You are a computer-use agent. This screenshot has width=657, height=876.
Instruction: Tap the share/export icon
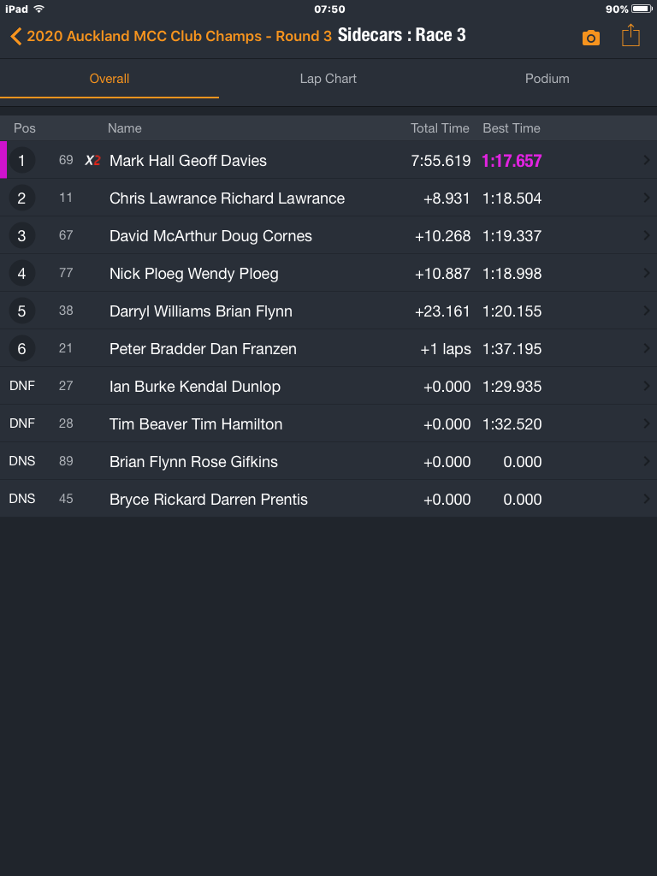click(x=630, y=36)
